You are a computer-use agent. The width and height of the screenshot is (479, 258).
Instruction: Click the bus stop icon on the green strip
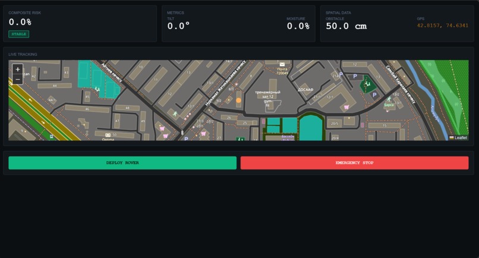point(51,136)
